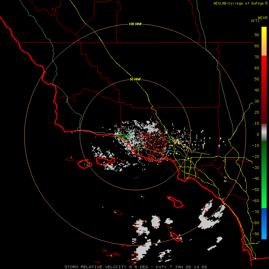The width and height of the screenshot is (269, 269).
Task: Pick the yellow top segment of color bar
Action: 264,41
